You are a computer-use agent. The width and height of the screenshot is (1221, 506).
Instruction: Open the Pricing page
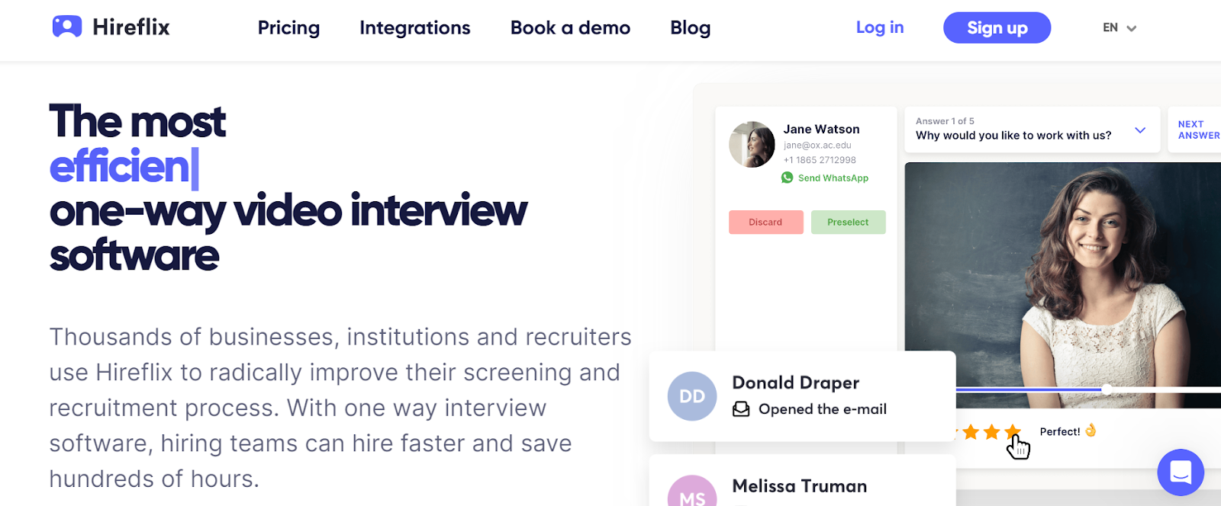point(288,27)
